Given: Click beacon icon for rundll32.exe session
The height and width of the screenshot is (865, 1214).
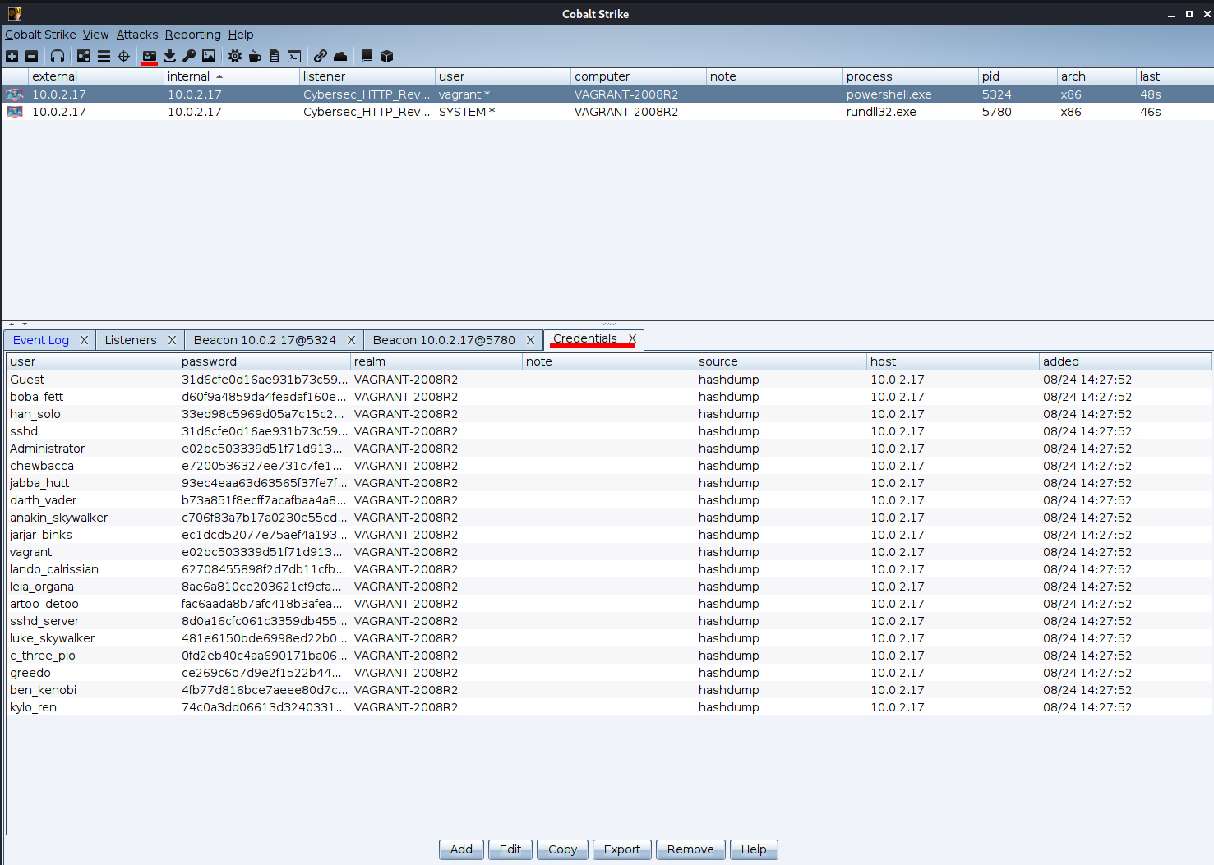Looking at the screenshot, I should (15, 112).
